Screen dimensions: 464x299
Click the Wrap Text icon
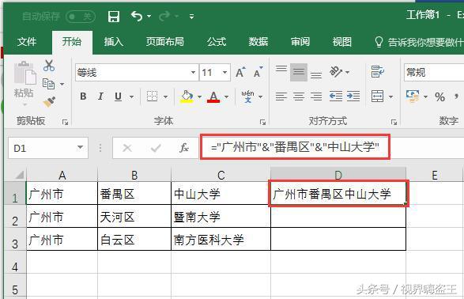tap(377, 72)
